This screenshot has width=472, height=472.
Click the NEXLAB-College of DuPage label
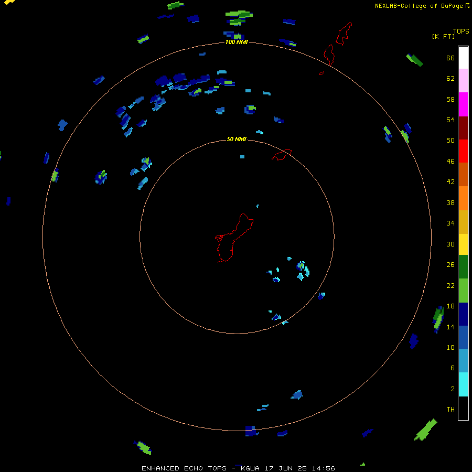pos(419,6)
